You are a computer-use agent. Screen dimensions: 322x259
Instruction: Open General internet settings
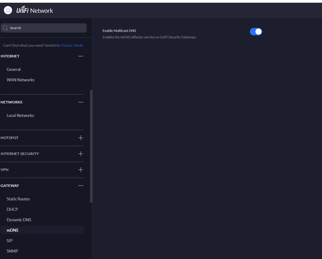coord(14,70)
